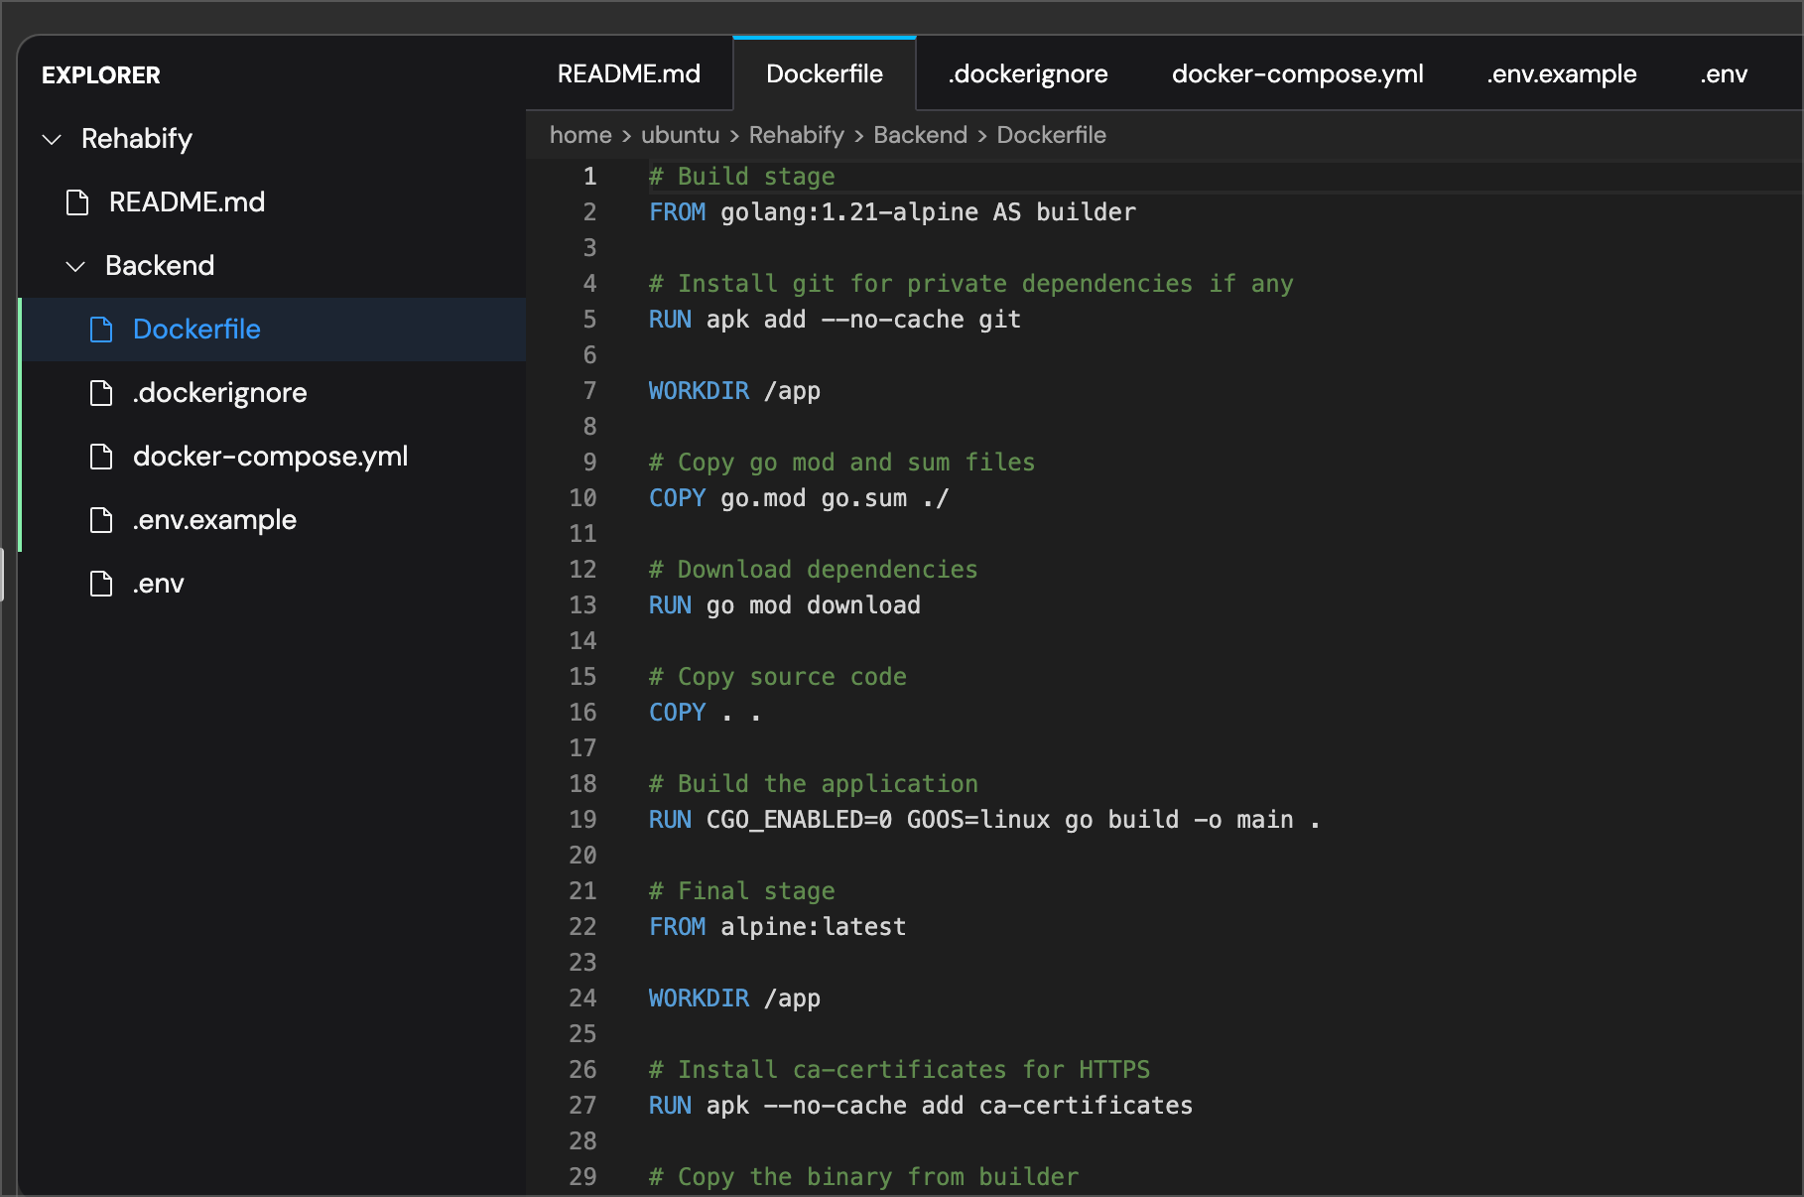
Task: Switch to the .env.example tab
Action: pyautogui.click(x=1562, y=74)
